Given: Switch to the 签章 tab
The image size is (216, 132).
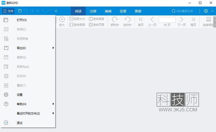Looking at the screenshot, I should [123, 11].
